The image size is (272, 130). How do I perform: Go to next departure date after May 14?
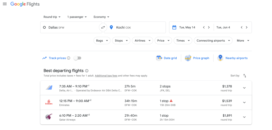(x=209, y=27)
